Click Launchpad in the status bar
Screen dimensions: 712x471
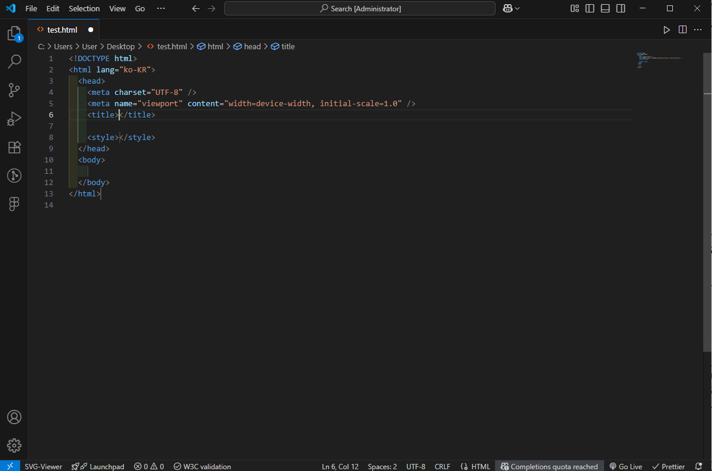point(98,466)
